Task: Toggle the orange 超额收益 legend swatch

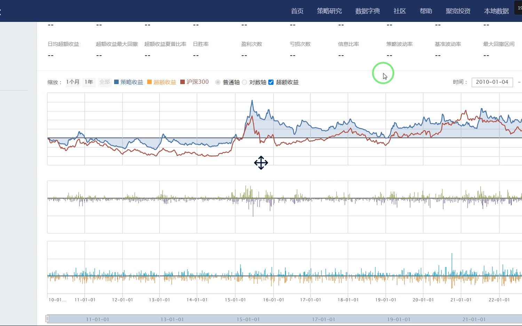Action: [x=149, y=82]
